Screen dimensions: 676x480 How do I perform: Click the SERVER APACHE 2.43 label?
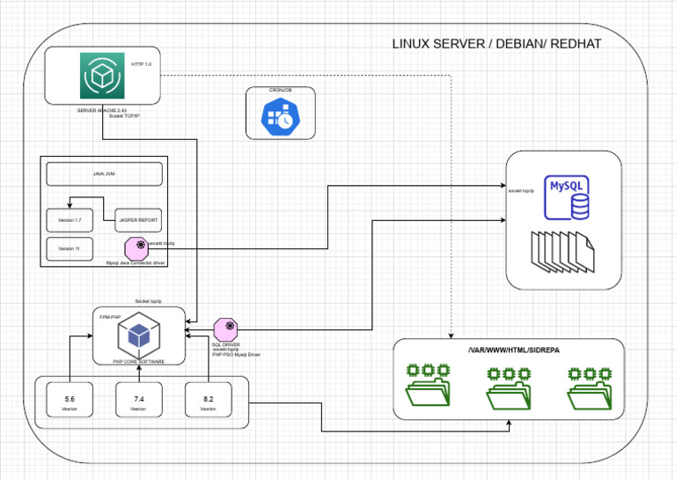coord(102,110)
